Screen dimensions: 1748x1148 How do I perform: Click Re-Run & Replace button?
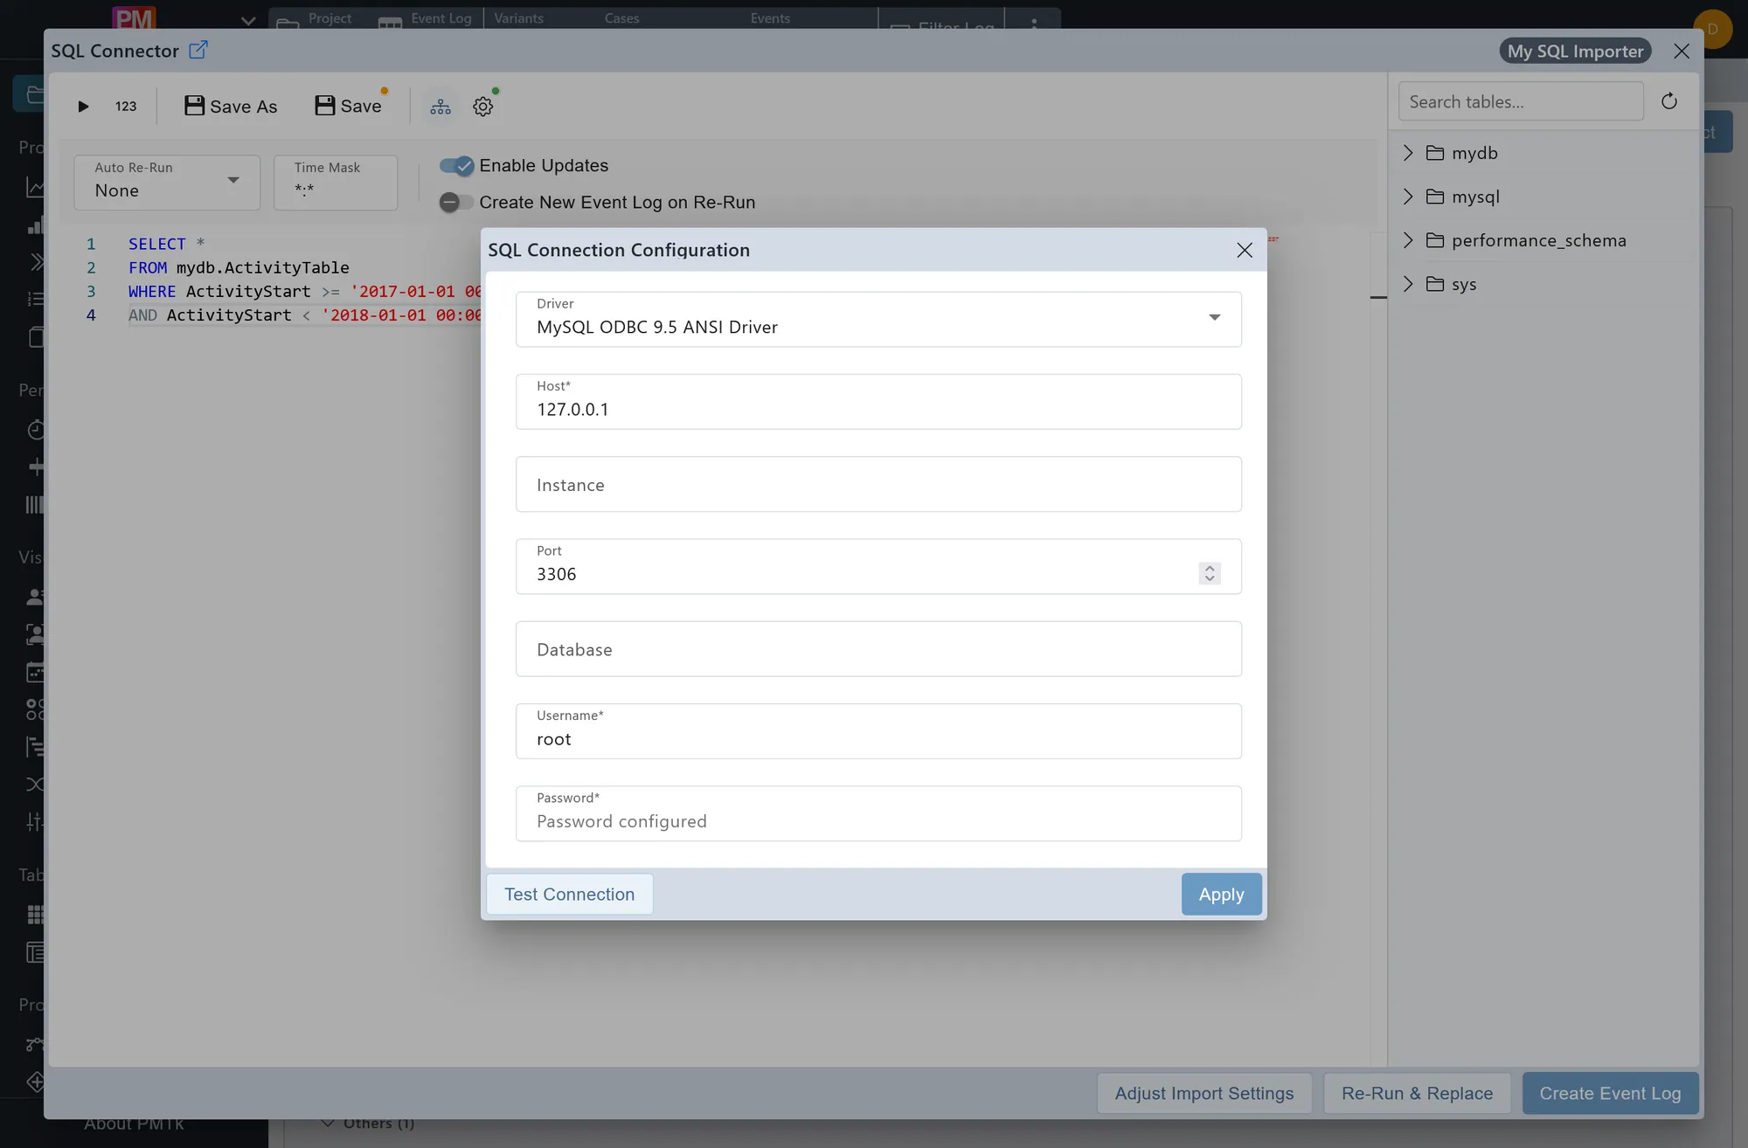pos(1417,1093)
